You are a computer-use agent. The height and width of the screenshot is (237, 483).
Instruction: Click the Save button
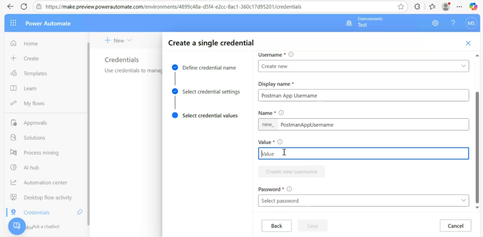tap(312, 226)
